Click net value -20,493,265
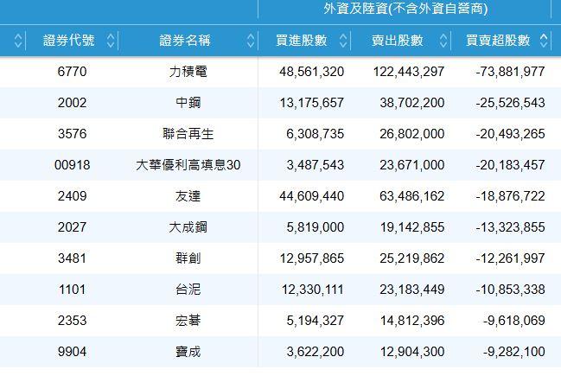Image resolution: width=561 pixels, height=376 pixels. point(510,134)
